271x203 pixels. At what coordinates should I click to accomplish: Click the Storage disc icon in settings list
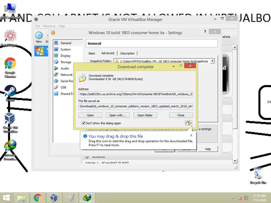tap(56, 62)
